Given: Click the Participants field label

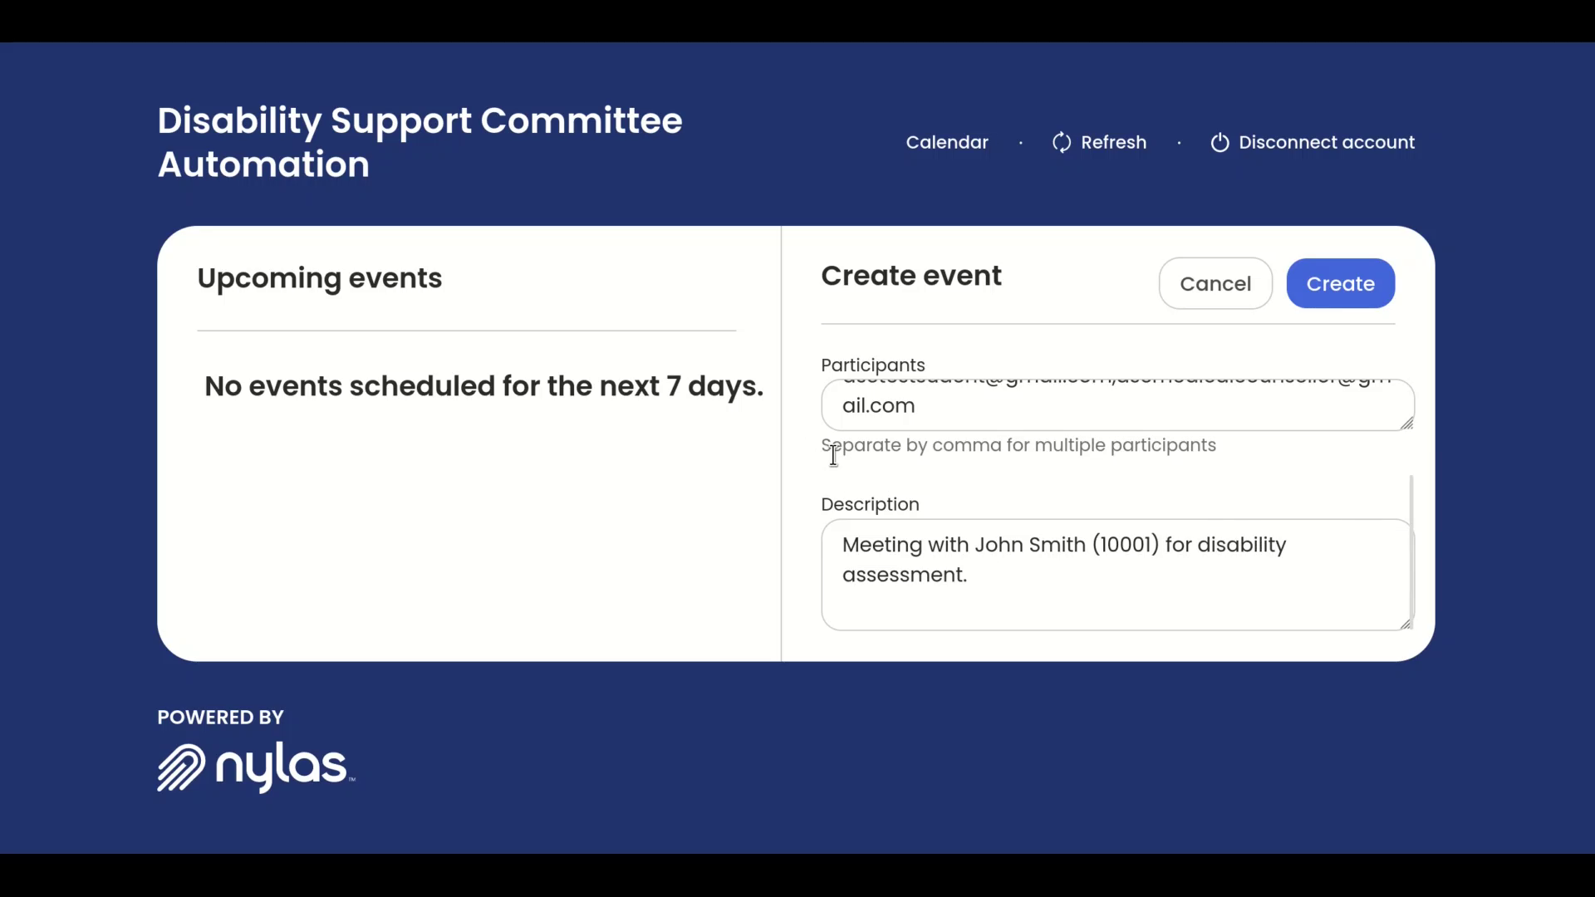Looking at the screenshot, I should click(x=872, y=365).
